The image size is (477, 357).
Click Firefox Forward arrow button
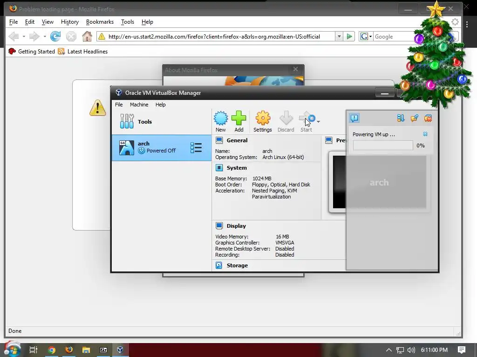pos(34,36)
